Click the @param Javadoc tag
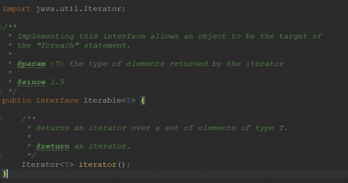This screenshot has width=348, height=183. click(x=31, y=64)
